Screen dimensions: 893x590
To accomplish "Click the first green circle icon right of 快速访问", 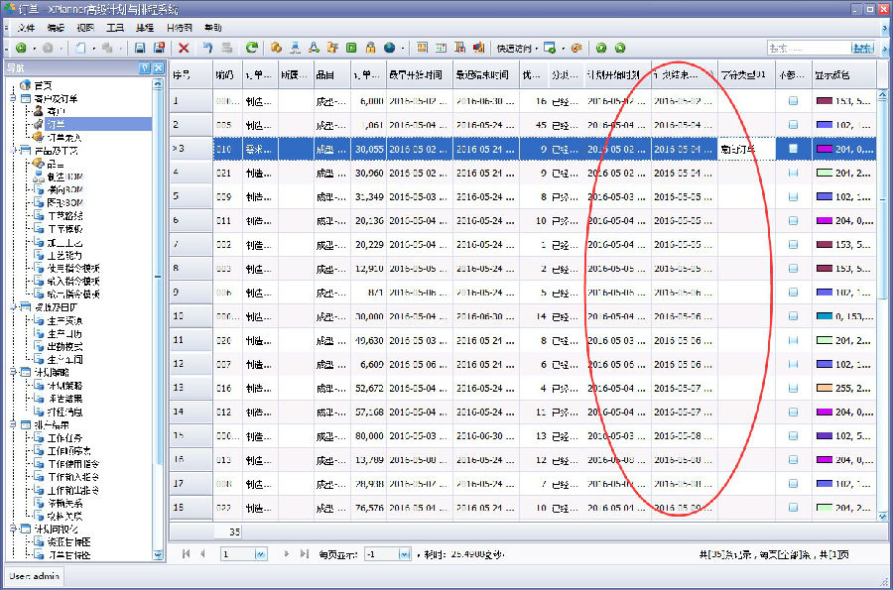I will [601, 49].
